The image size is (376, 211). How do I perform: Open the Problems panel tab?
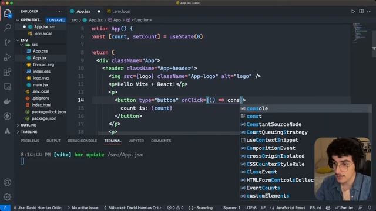(x=30, y=141)
